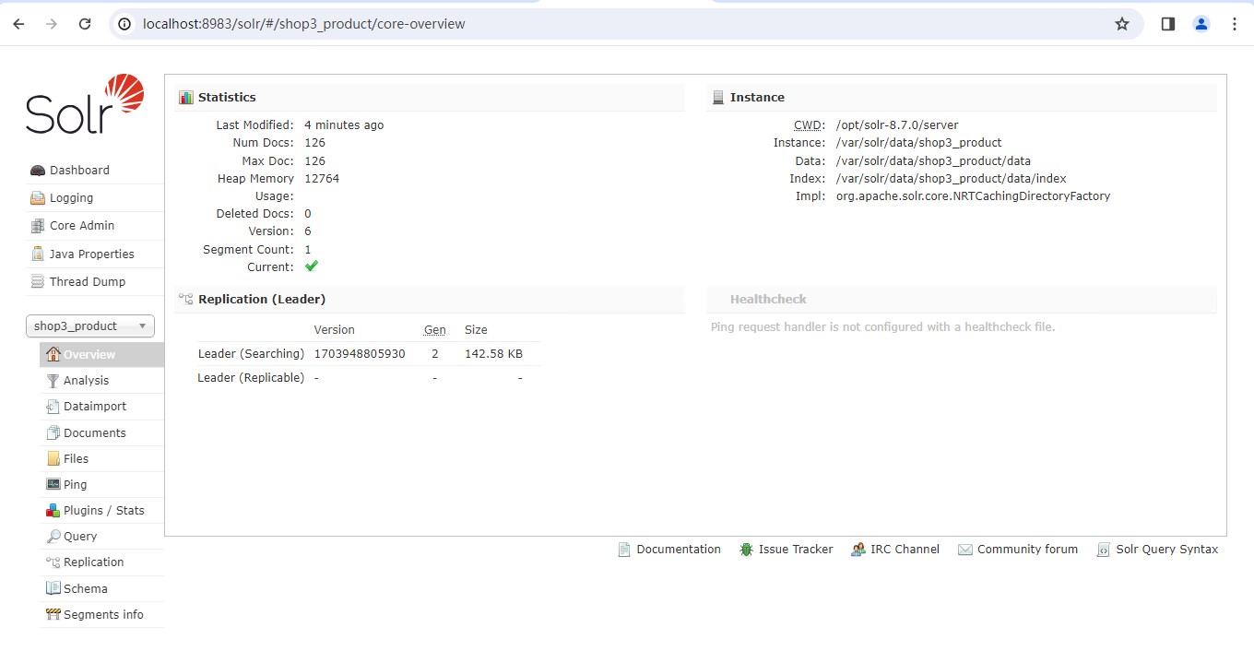The image size is (1254, 651).
Task: Click the Java Properties icon
Action: pos(38,254)
